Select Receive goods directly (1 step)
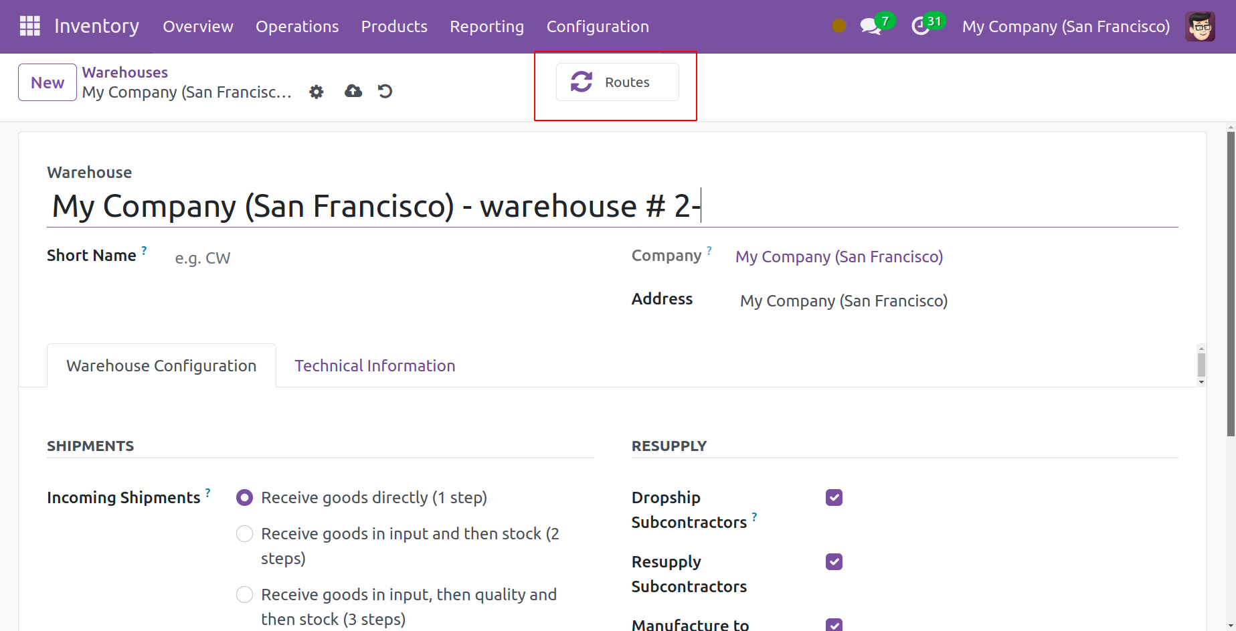The width and height of the screenshot is (1236, 631). 245,498
